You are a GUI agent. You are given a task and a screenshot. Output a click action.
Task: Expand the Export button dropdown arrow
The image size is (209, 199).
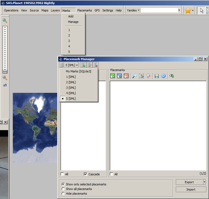pyautogui.click(x=204, y=182)
